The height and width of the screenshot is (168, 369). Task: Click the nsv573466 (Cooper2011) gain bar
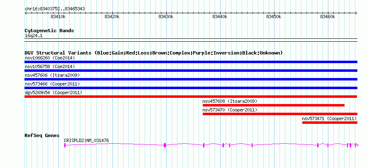pyautogui.click(x=191, y=88)
